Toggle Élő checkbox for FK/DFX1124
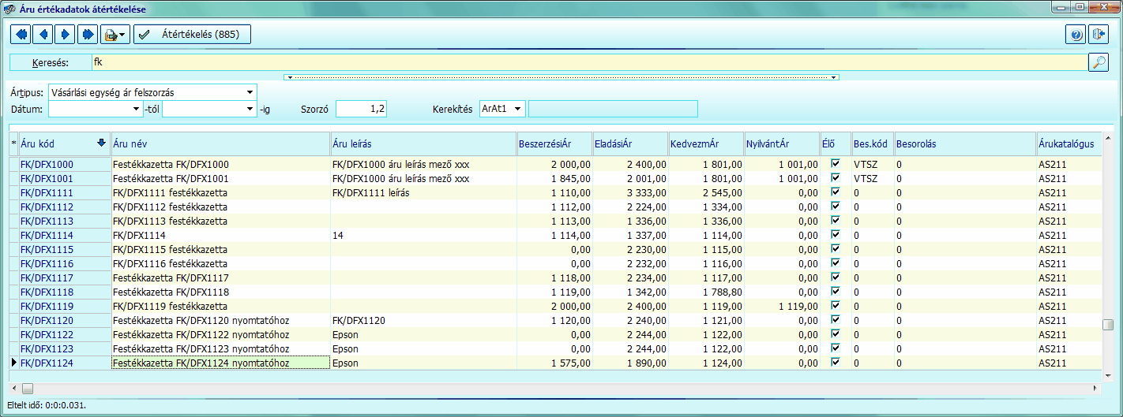The height and width of the screenshot is (417, 1123). coord(836,363)
